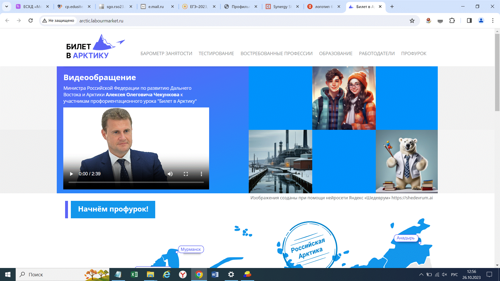Open the Chrome profile avatar

click(481, 21)
